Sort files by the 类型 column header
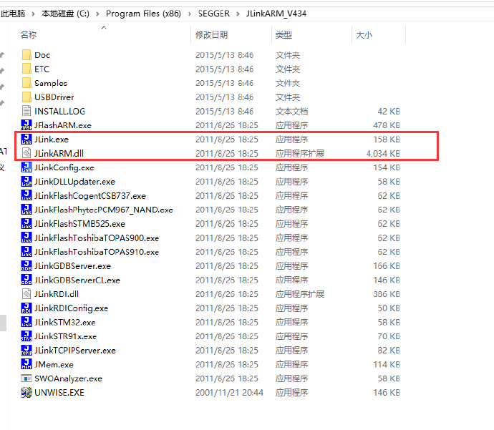 [x=284, y=34]
